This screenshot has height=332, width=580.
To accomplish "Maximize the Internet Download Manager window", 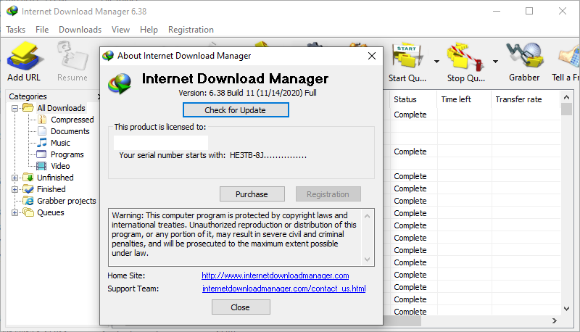I will (x=529, y=11).
